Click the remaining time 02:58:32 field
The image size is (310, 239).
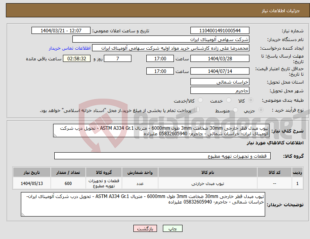(77, 58)
